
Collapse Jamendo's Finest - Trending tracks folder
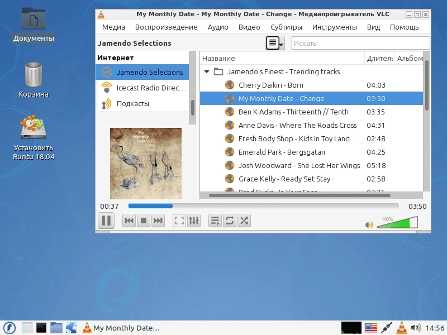pos(207,72)
